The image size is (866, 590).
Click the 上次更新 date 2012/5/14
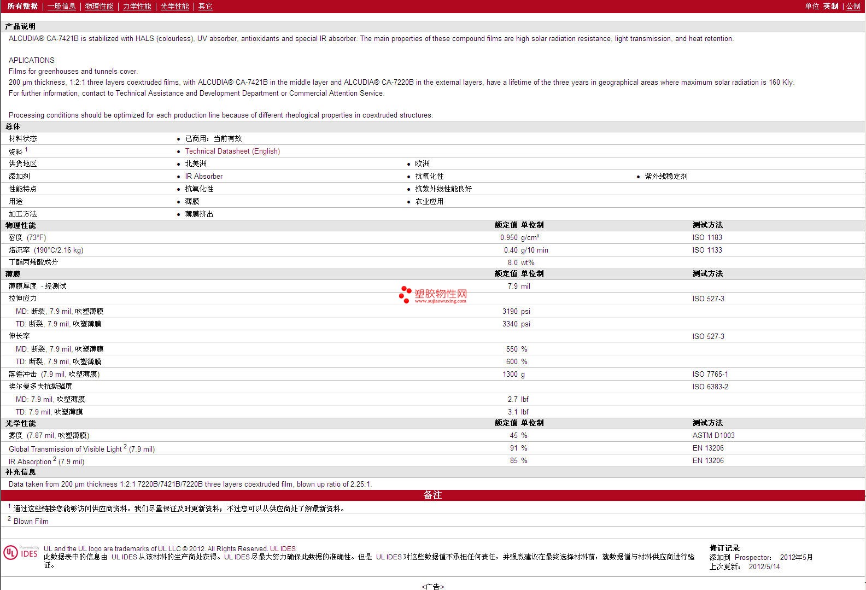(764, 567)
